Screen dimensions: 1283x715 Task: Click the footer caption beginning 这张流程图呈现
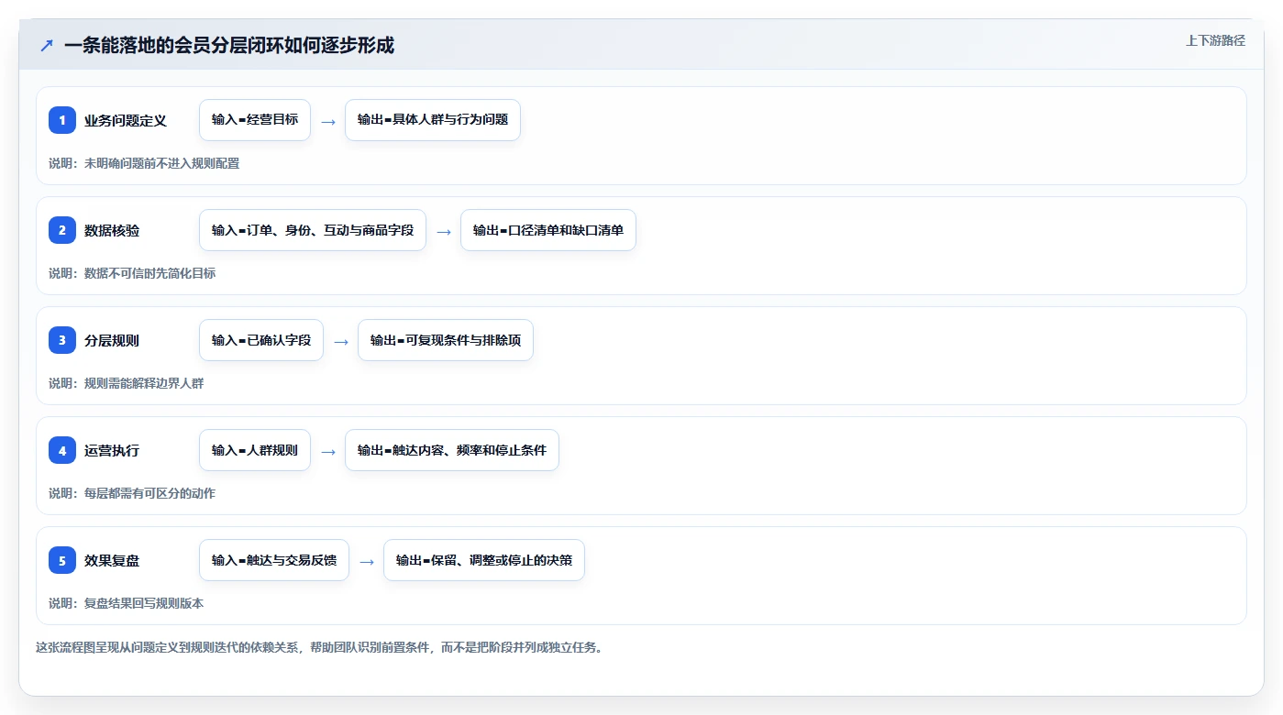[x=319, y=647]
